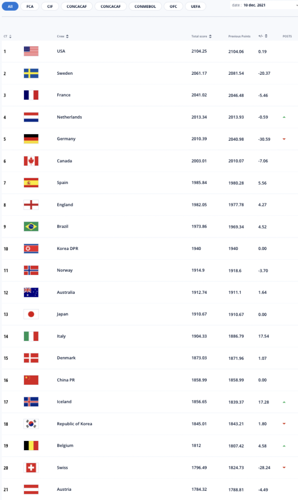Viewport: 298px width, 500px height.
Task: Click the USA flag icon
Action: 31,51
